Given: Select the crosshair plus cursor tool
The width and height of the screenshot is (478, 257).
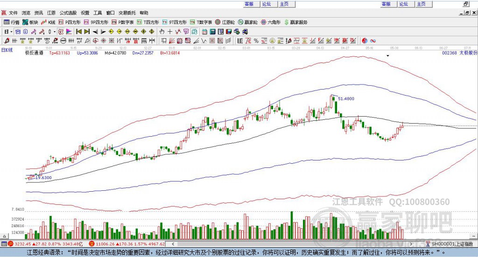Looking at the screenshot, I should 170,32.
